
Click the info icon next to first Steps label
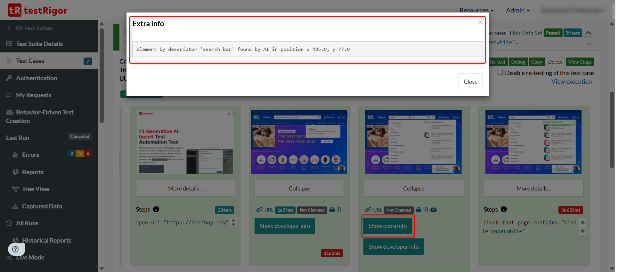pyautogui.click(x=156, y=209)
